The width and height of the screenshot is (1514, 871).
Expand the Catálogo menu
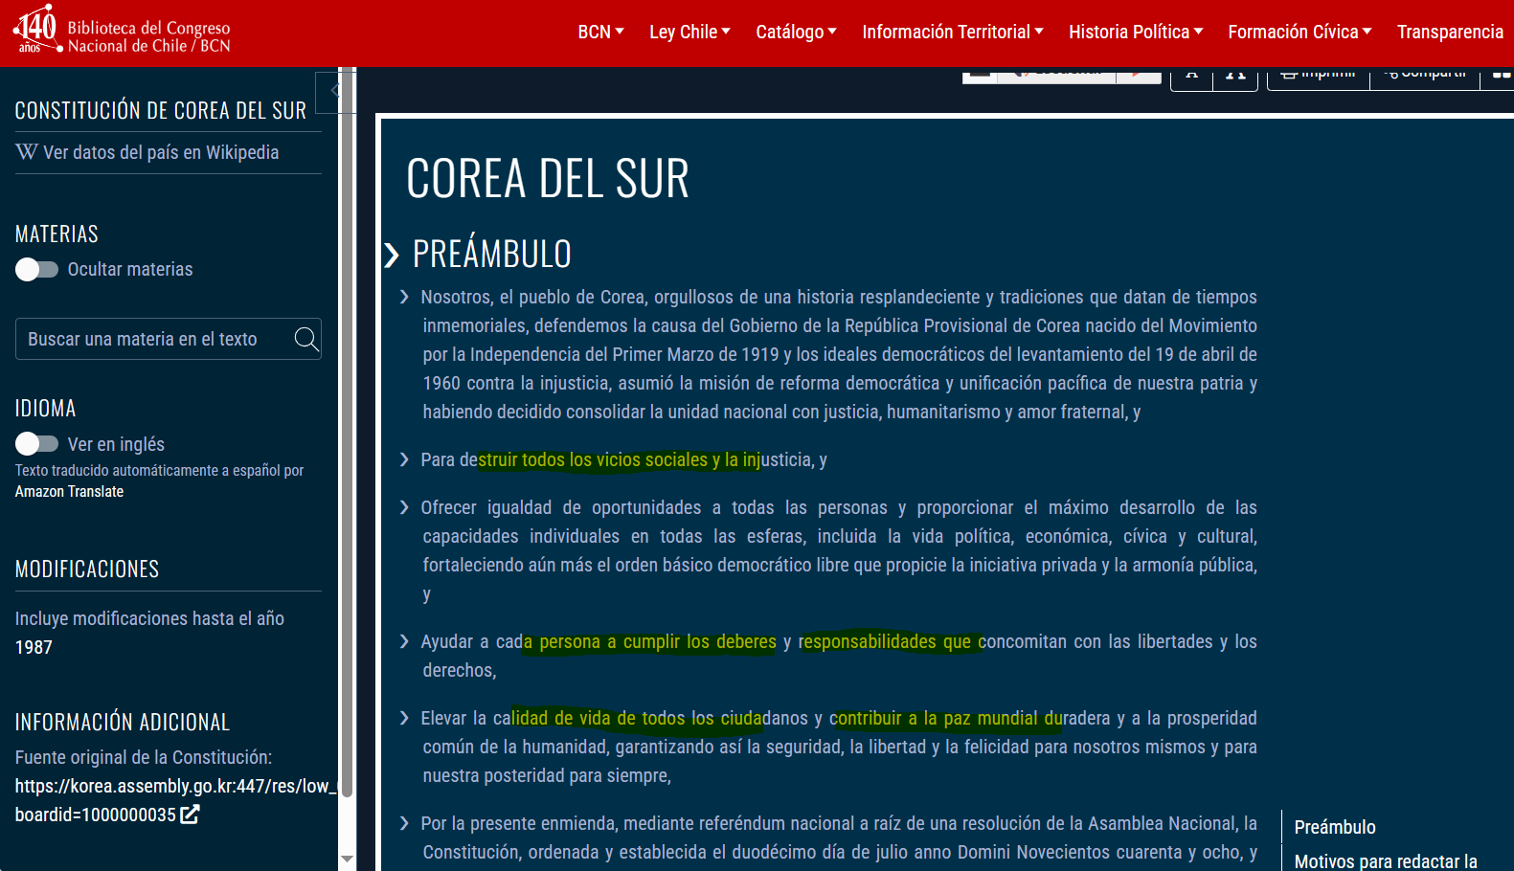pos(796,32)
